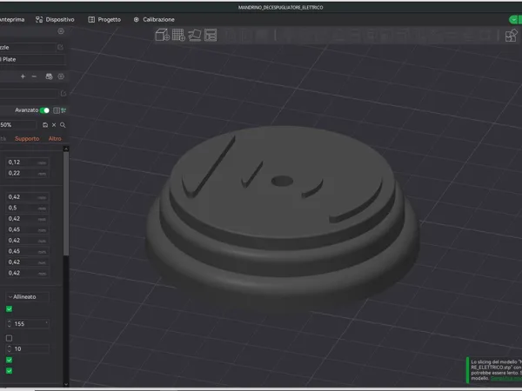This screenshot has width=522, height=391.
Task: Click the Auto orient toolbar icon
Action: (195, 35)
